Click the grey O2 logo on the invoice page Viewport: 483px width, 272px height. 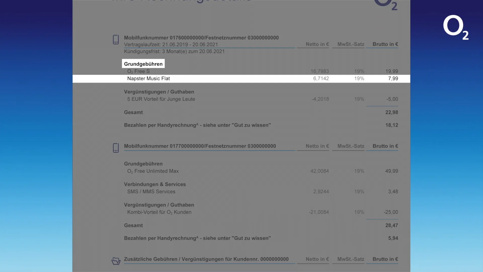coord(386,5)
